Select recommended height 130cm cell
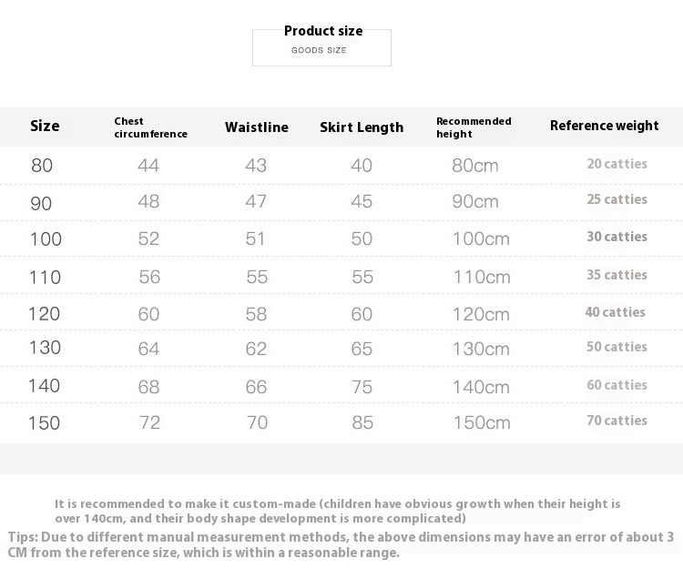 pyautogui.click(x=481, y=349)
